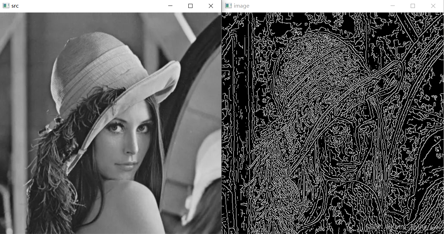Image resolution: width=444 pixels, height=234 pixels.
Task: Minimize the image window
Action: 392,6
